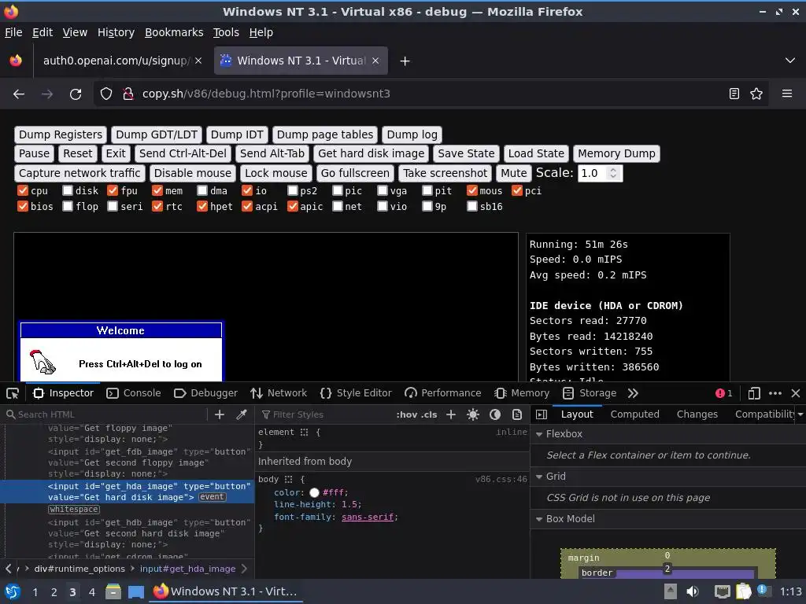Screen dimensions: 806x604
Task: Toggle the flexbox highlighter icon next to element rule
Action: (x=305, y=433)
